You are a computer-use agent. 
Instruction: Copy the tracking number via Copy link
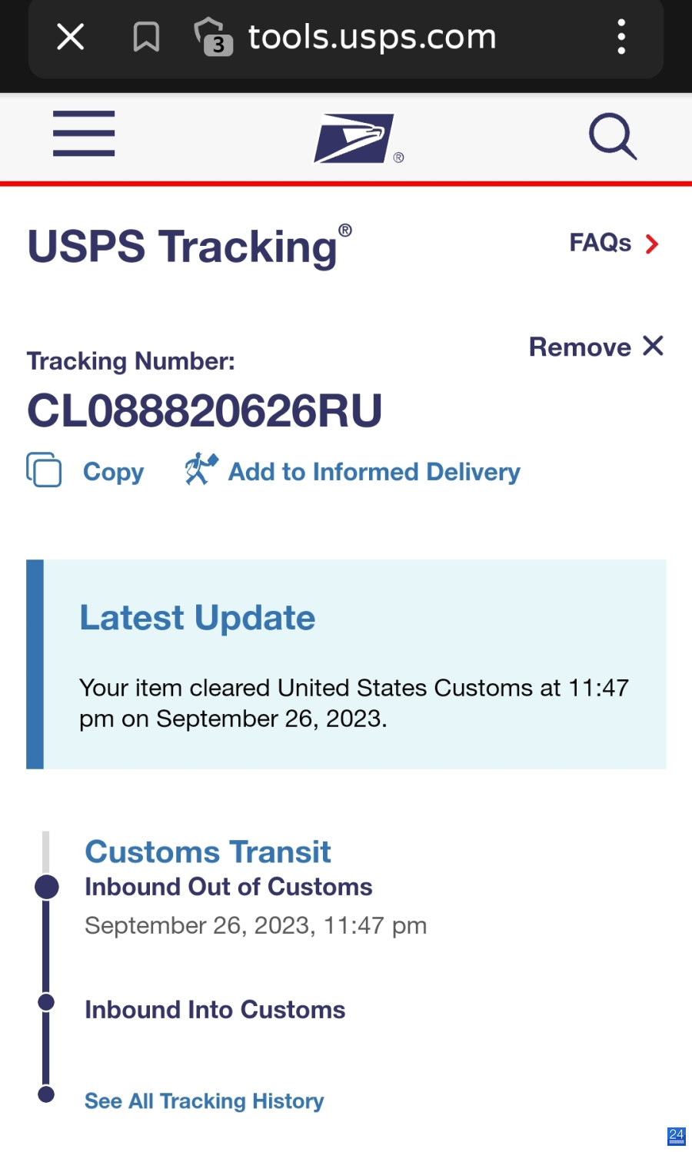[113, 472]
